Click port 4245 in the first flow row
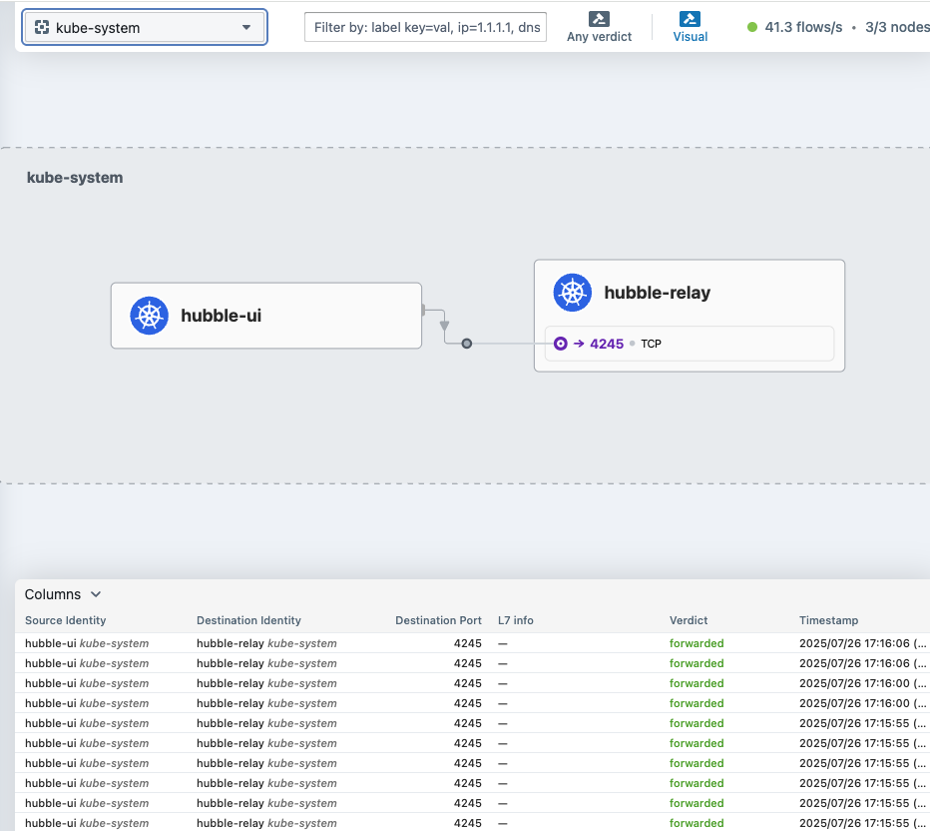Image resolution: width=930 pixels, height=831 pixels. tap(467, 643)
